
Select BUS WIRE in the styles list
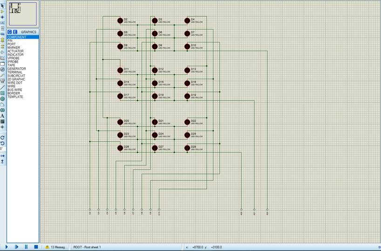[x=15, y=90]
